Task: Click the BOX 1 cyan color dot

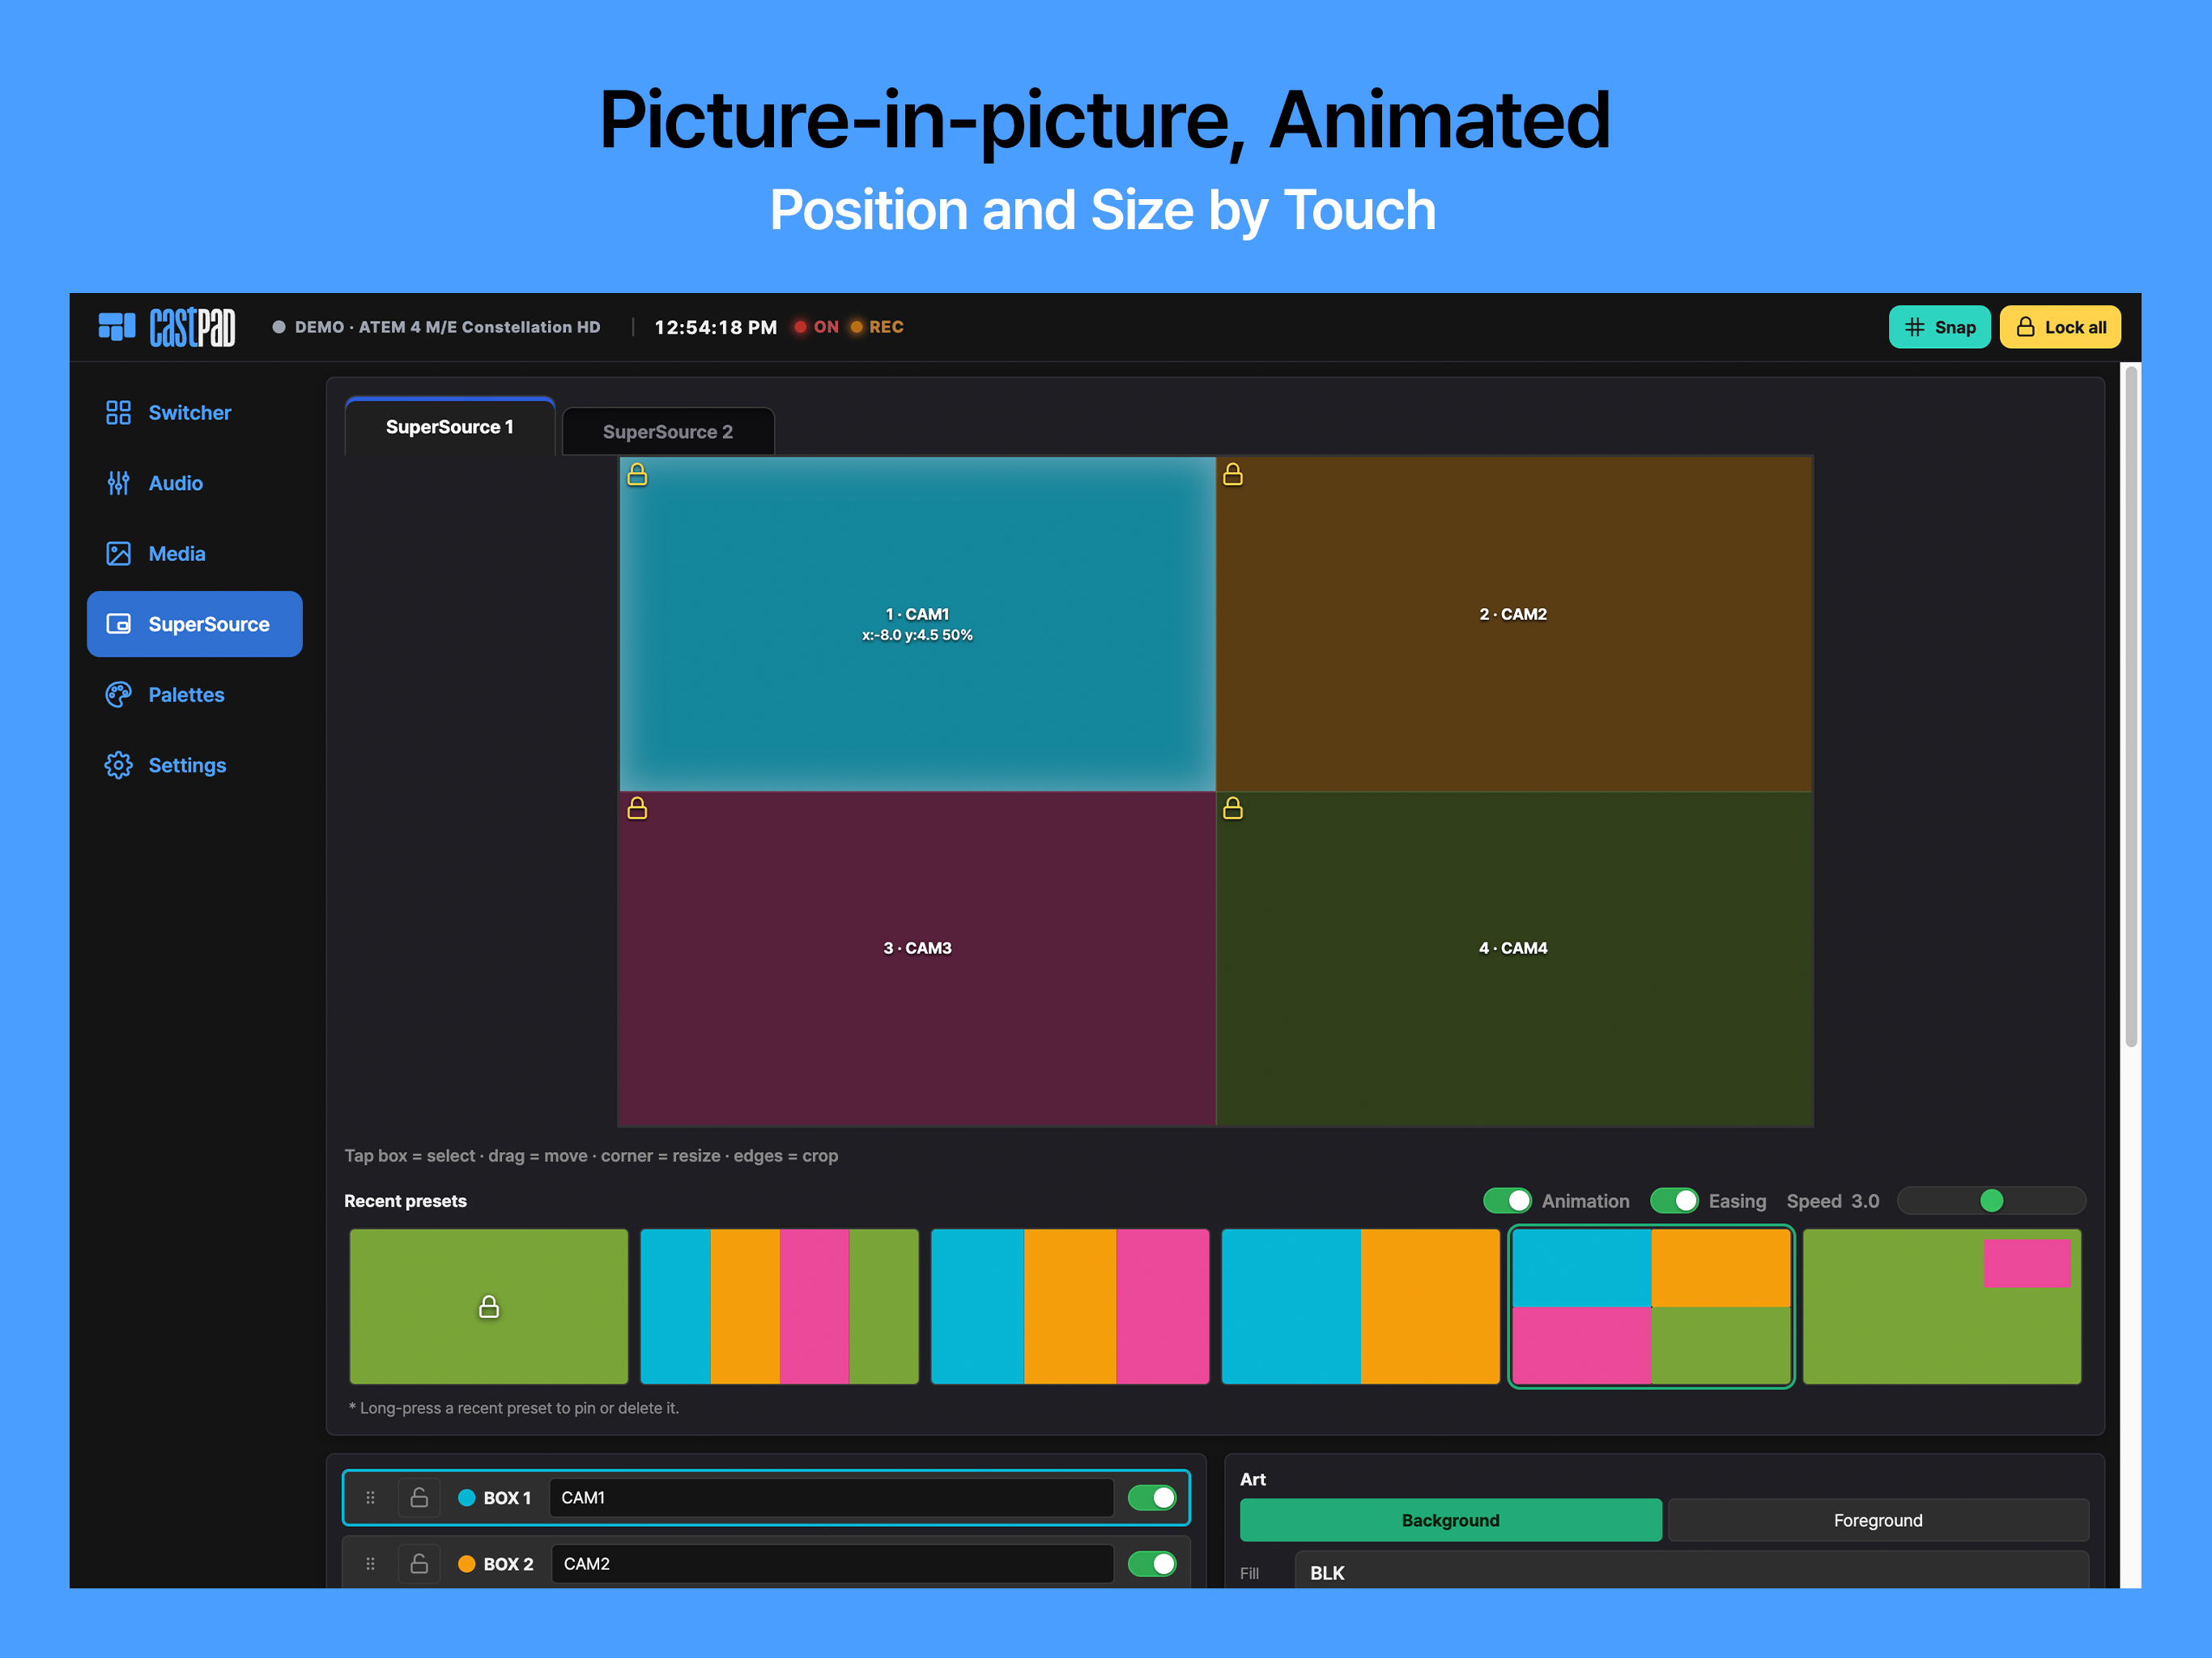Action: click(466, 1497)
